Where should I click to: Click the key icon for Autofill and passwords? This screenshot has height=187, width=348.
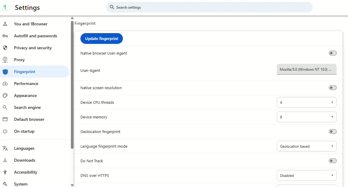point(5,36)
